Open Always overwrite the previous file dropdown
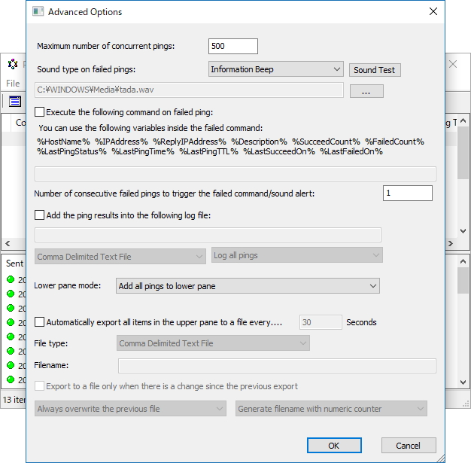 coord(130,409)
